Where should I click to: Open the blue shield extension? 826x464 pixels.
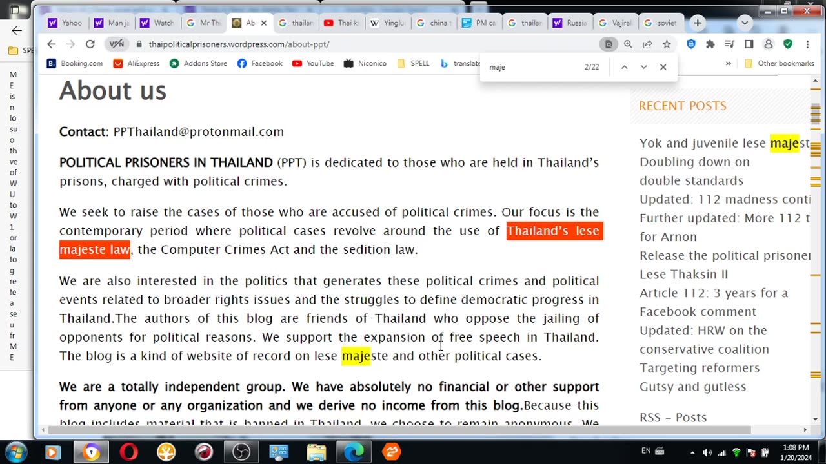691,44
